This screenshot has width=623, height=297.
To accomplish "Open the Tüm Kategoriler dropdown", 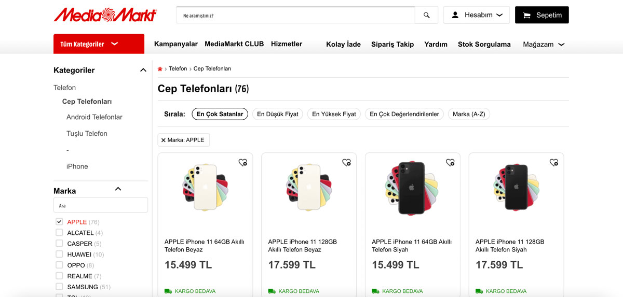I will pyautogui.click(x=99, y=44).
